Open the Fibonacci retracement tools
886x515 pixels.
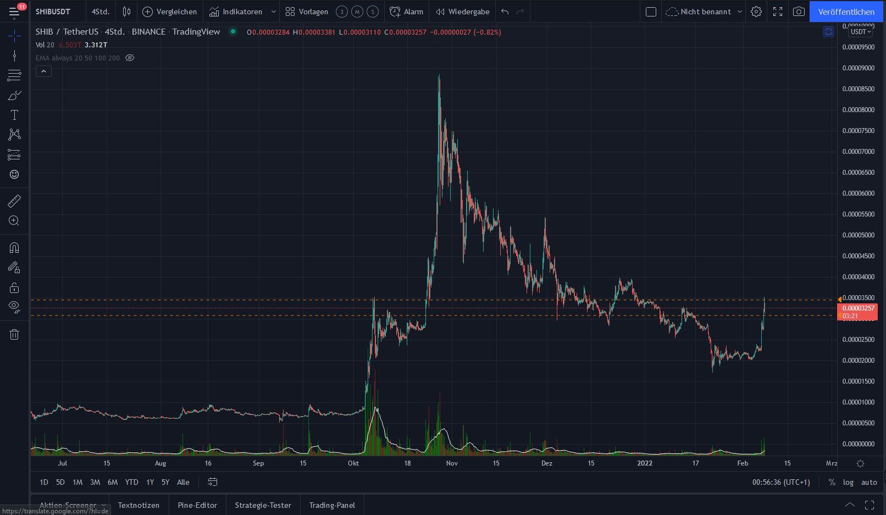14,75
